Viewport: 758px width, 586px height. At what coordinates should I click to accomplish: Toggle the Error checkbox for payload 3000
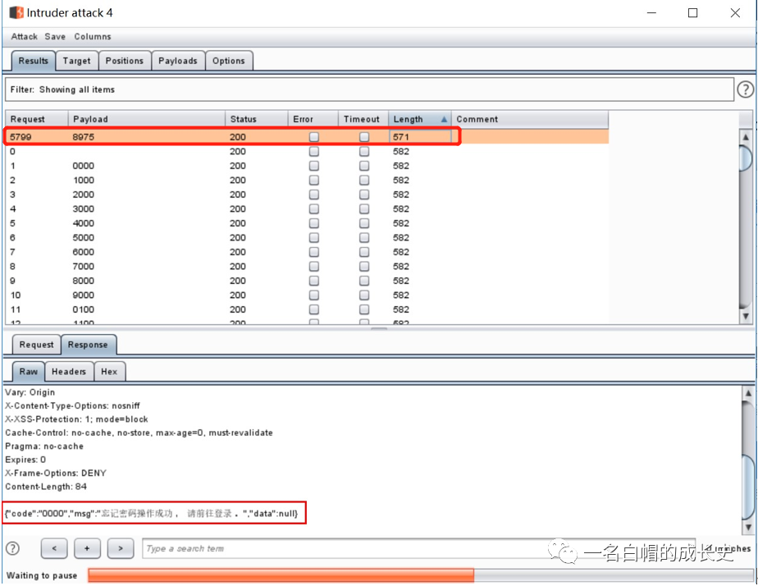tap(314, 208)
